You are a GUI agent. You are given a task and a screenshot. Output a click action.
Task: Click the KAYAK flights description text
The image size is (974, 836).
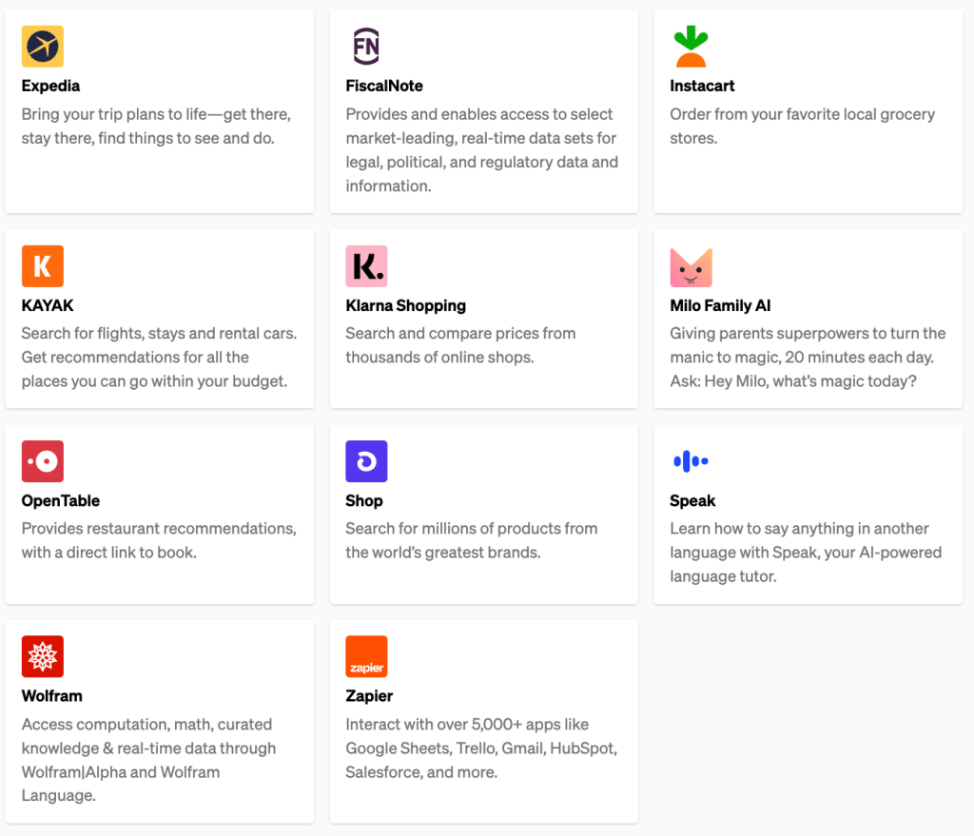pos(159,358)
